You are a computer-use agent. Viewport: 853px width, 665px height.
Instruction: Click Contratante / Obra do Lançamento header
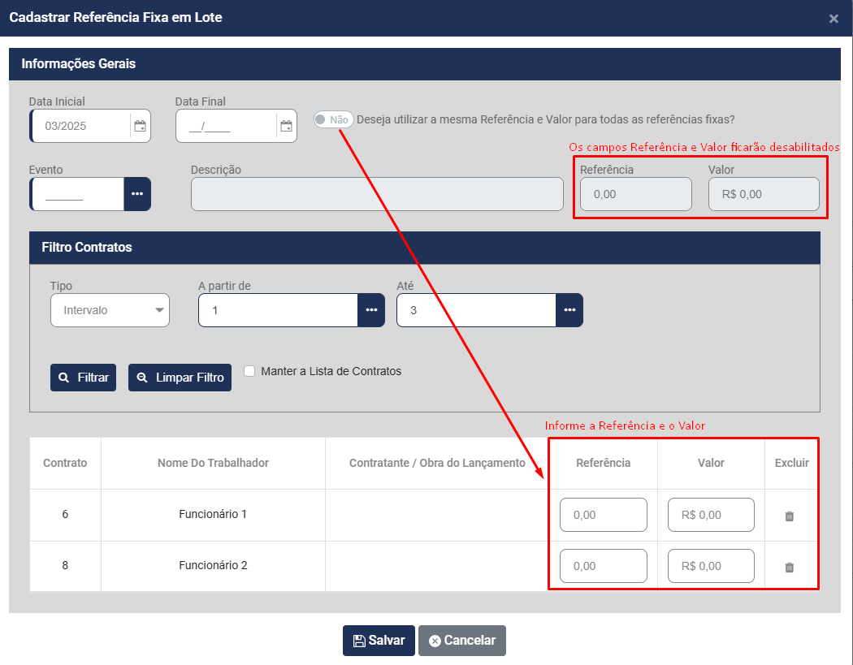coord(437,463)
